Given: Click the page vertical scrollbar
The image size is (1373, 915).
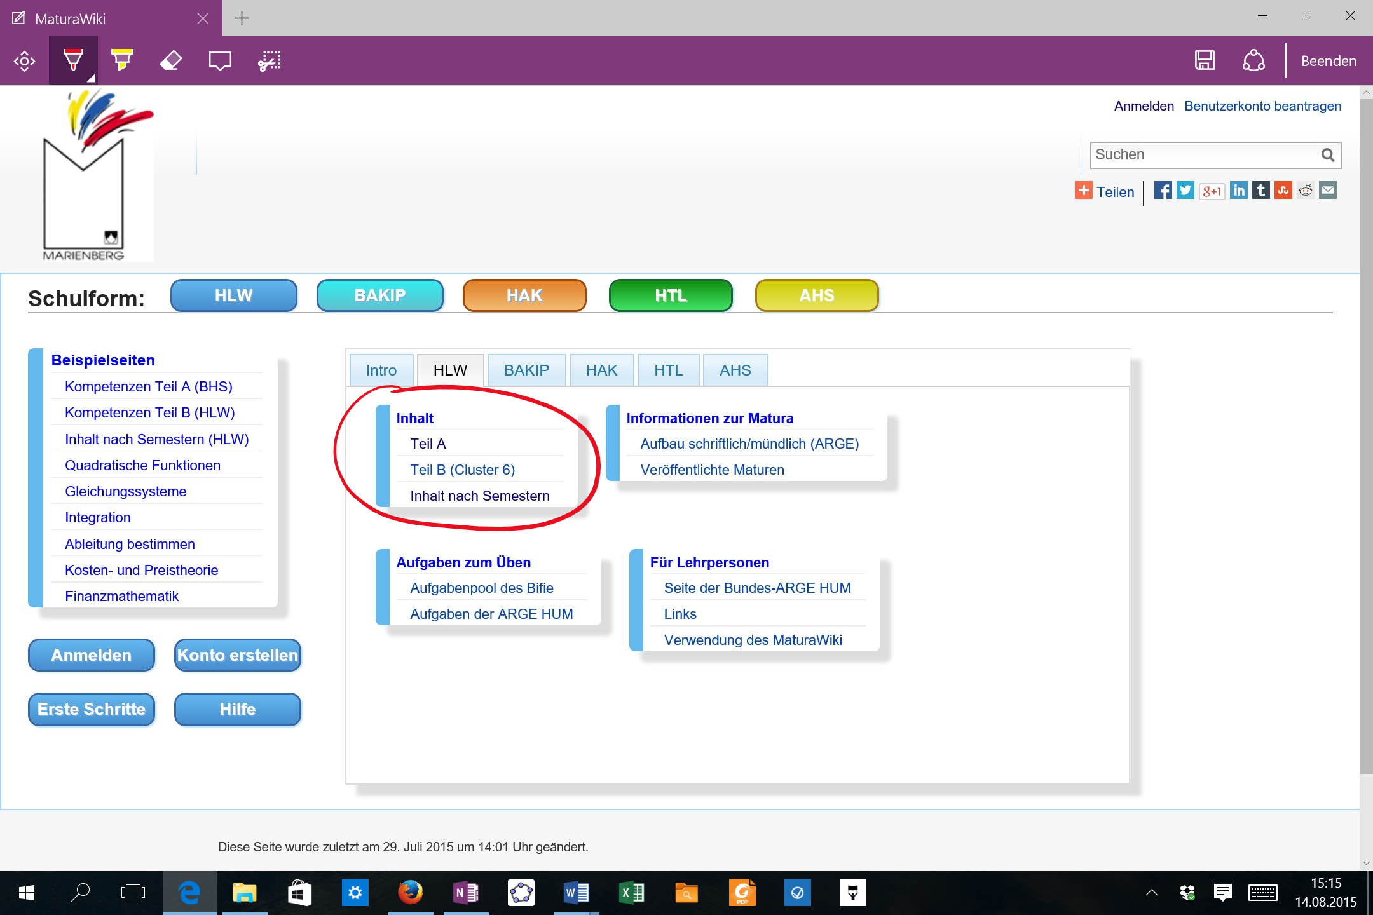Looking at the screenshot, I should [x=1366, y=436].
